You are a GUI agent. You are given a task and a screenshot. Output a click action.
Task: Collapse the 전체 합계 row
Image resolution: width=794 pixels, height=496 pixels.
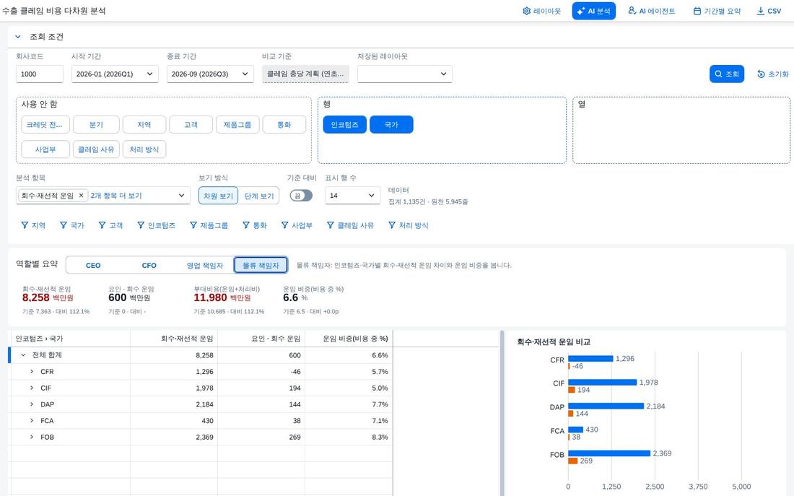coord(23,355)
